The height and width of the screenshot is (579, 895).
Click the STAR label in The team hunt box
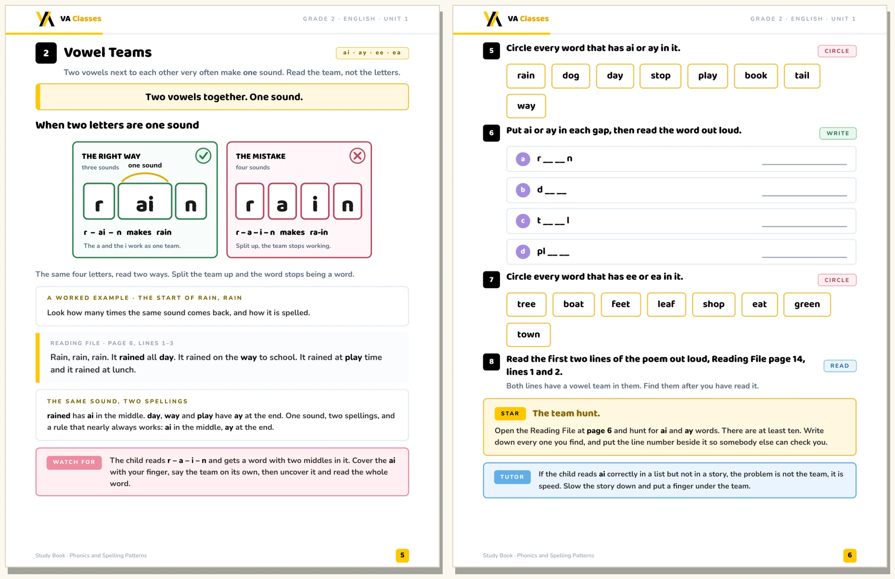tap(510, 414)
